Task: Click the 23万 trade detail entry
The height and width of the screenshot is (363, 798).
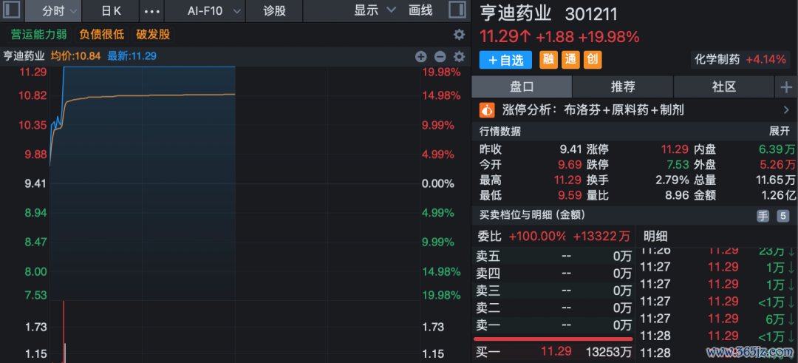Action: click(x=717, y=250)
